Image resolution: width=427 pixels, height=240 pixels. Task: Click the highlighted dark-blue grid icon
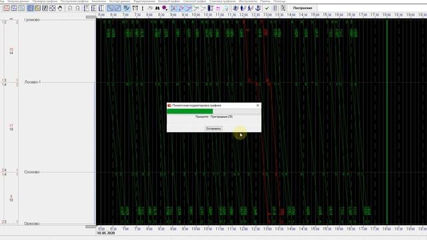(30, 8)
